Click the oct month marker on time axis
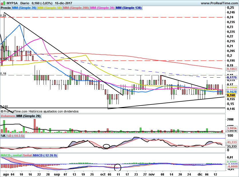This screenshot has height=177, width=239. pos(103,174)
